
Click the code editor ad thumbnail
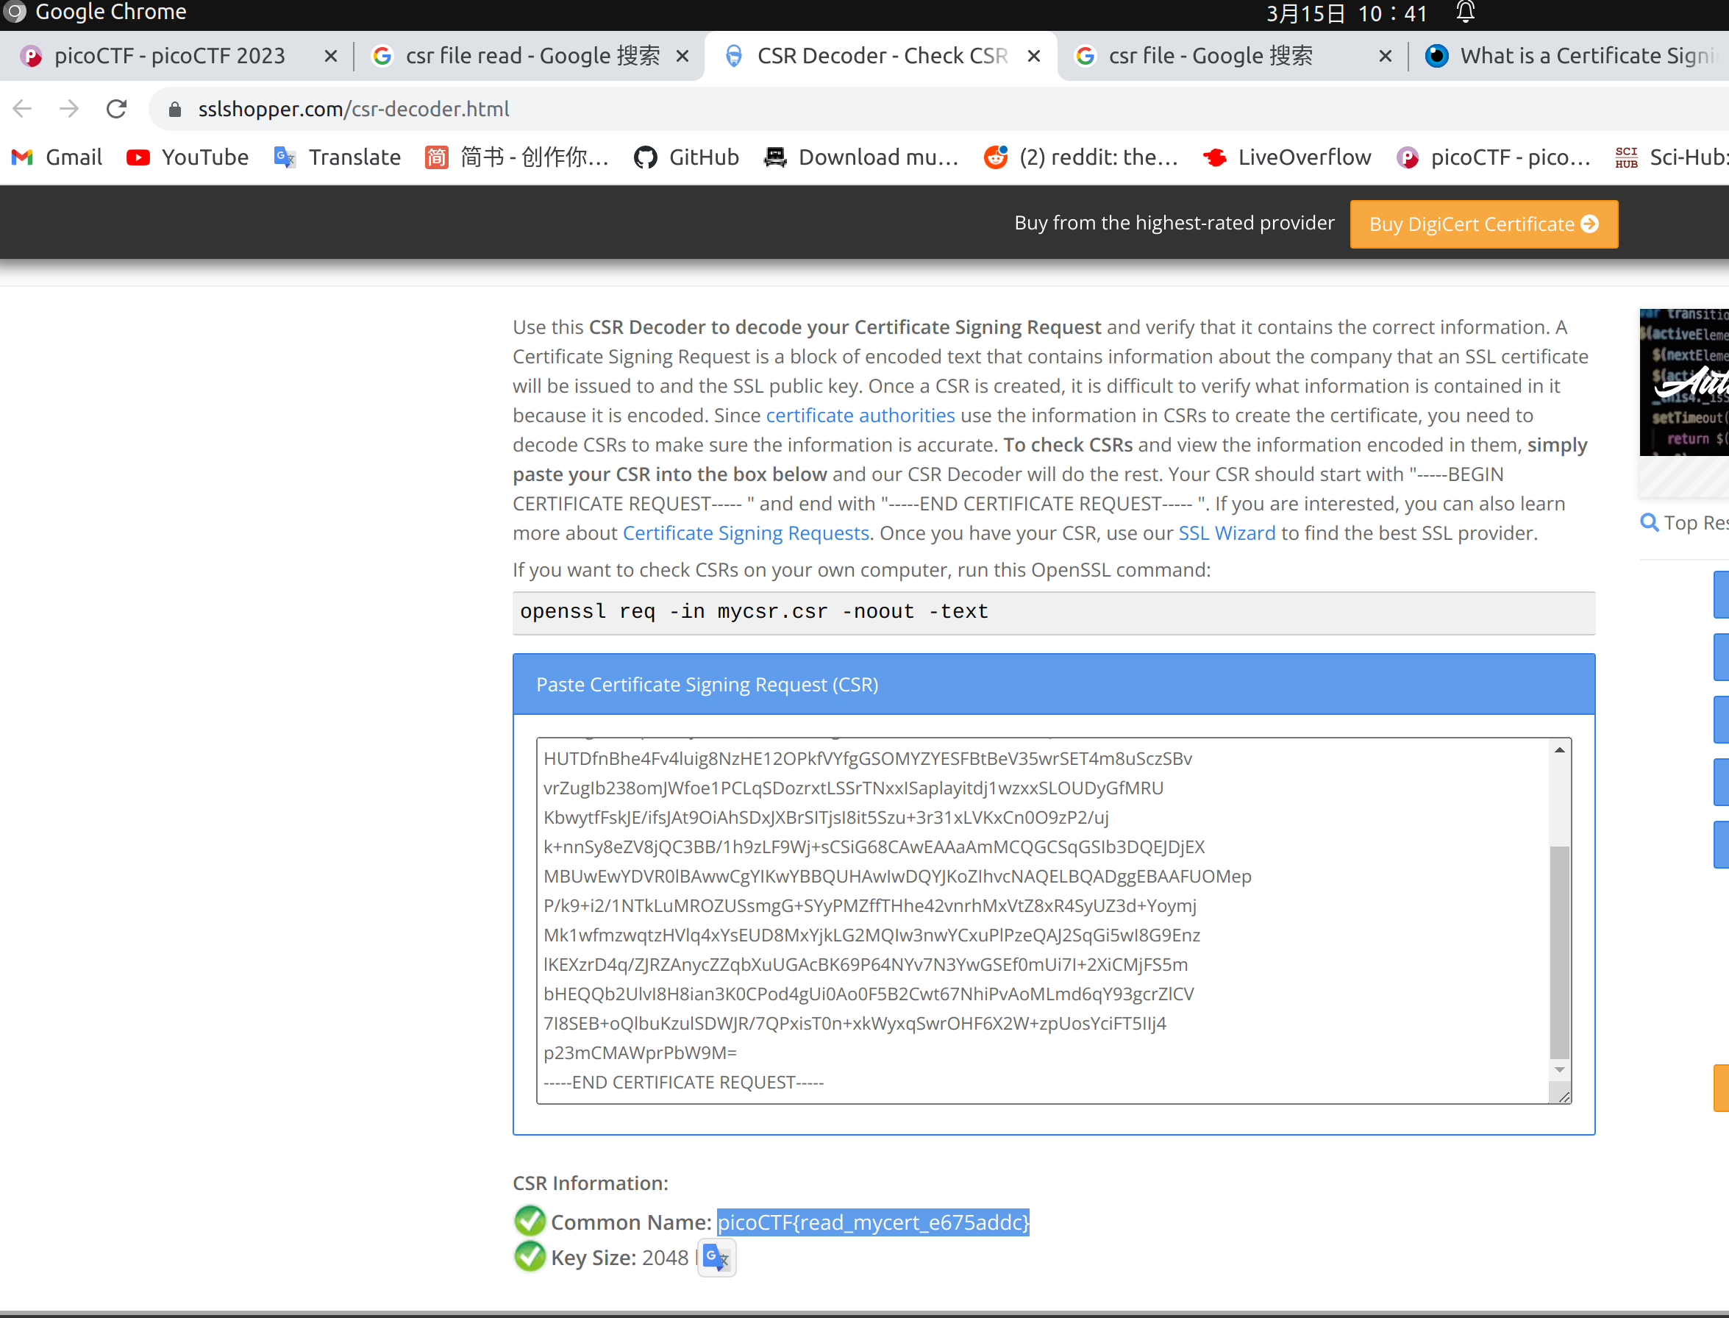(1683, 382)
